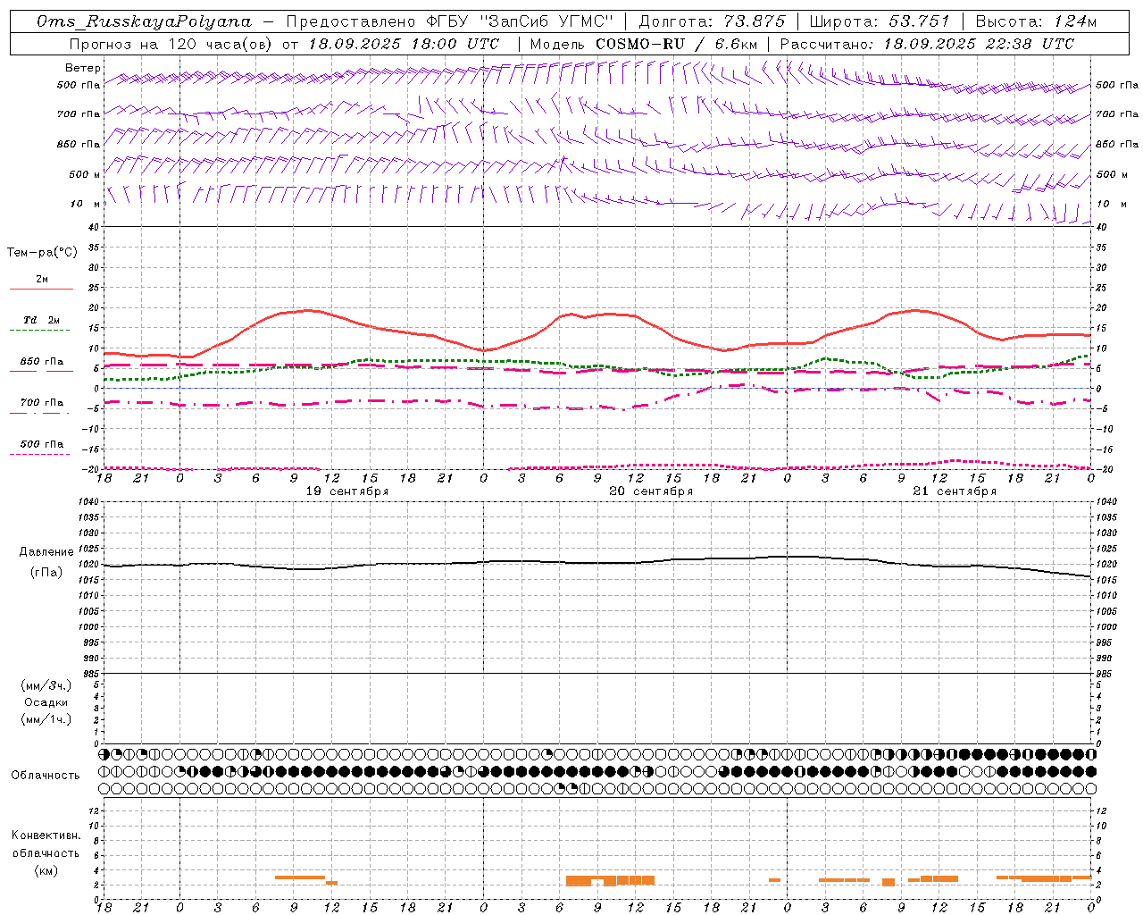Click the elevation text Высота: 124м

[1036, 21]
